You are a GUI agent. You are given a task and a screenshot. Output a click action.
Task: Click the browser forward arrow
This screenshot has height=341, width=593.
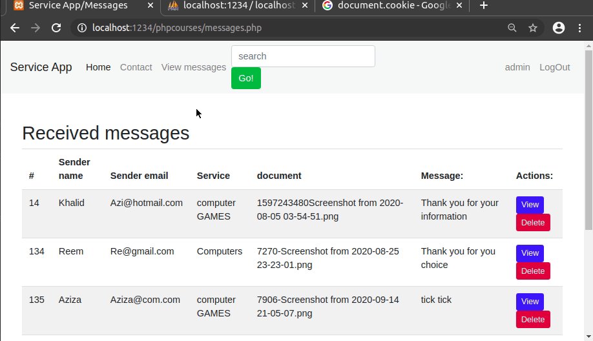pyautogui.click(x=36, y=28)
